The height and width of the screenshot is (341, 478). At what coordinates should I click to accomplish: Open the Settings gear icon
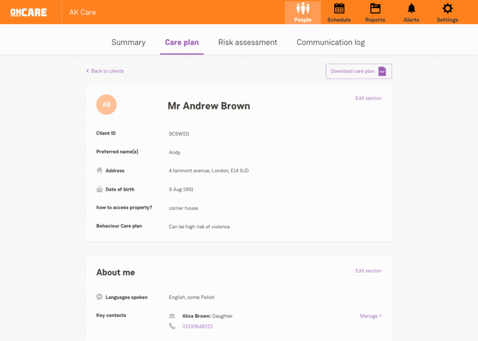pos(447,8)
